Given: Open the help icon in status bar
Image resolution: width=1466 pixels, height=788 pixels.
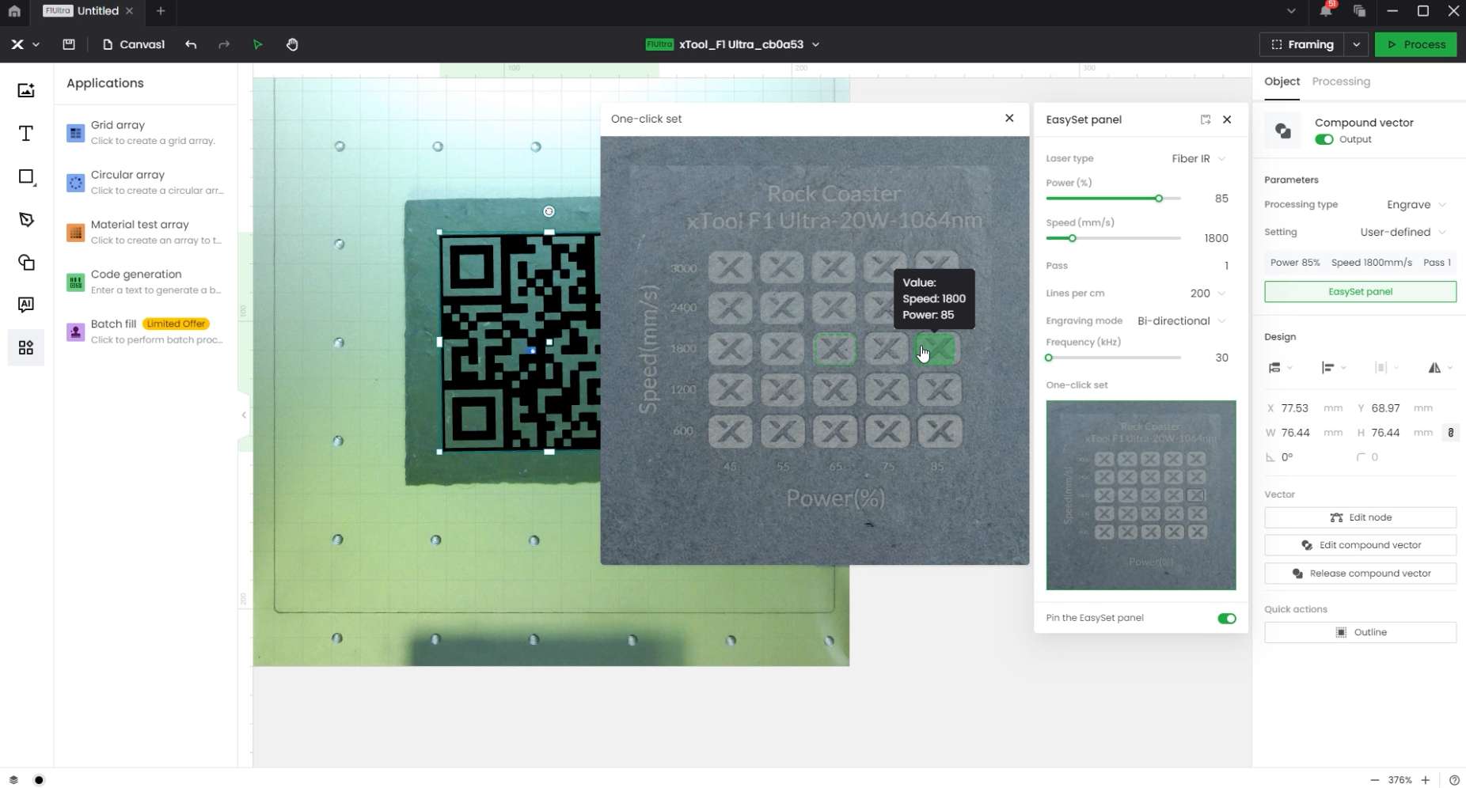Looking at the screenshot, I should [1454, 780].
